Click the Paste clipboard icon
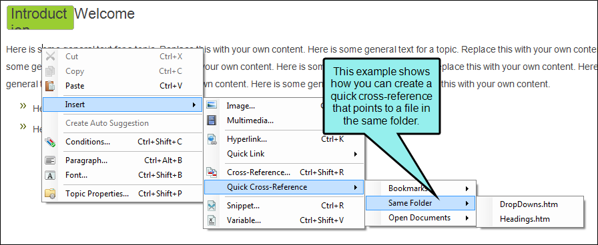 click(x=50, y=86)
